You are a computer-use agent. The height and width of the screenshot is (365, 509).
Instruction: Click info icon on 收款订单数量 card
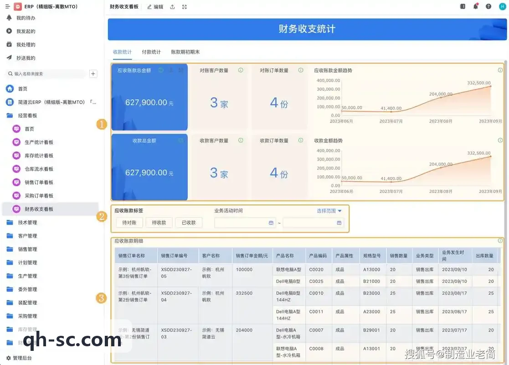301,141
